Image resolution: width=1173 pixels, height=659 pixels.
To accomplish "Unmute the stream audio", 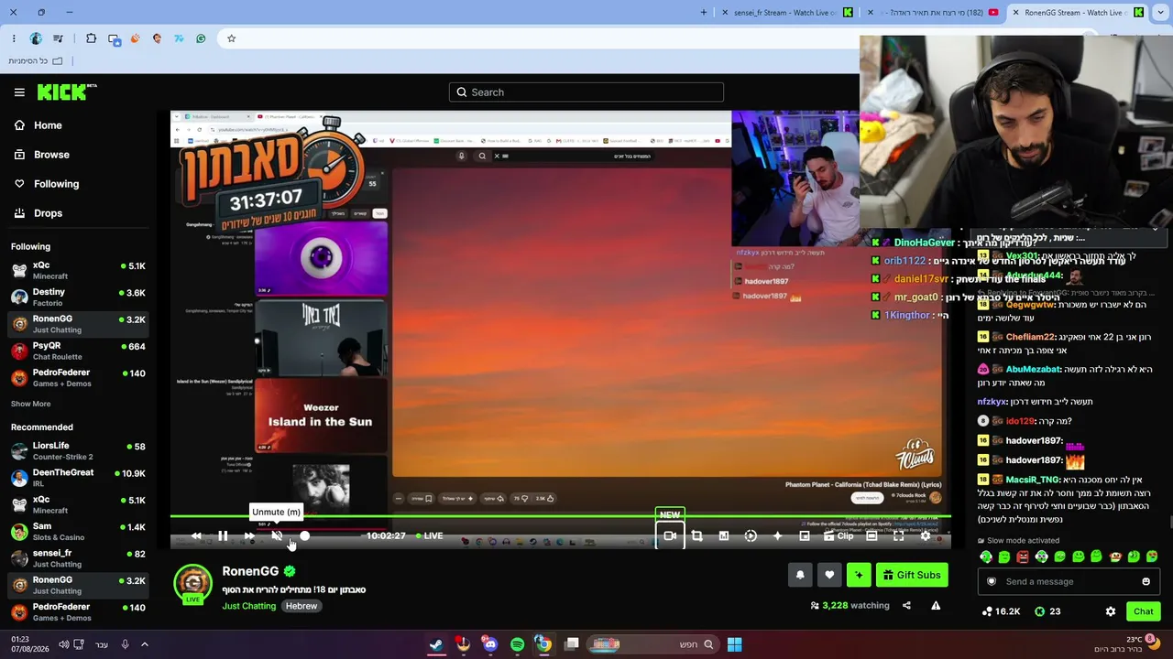I will click(x=277, y=536).
